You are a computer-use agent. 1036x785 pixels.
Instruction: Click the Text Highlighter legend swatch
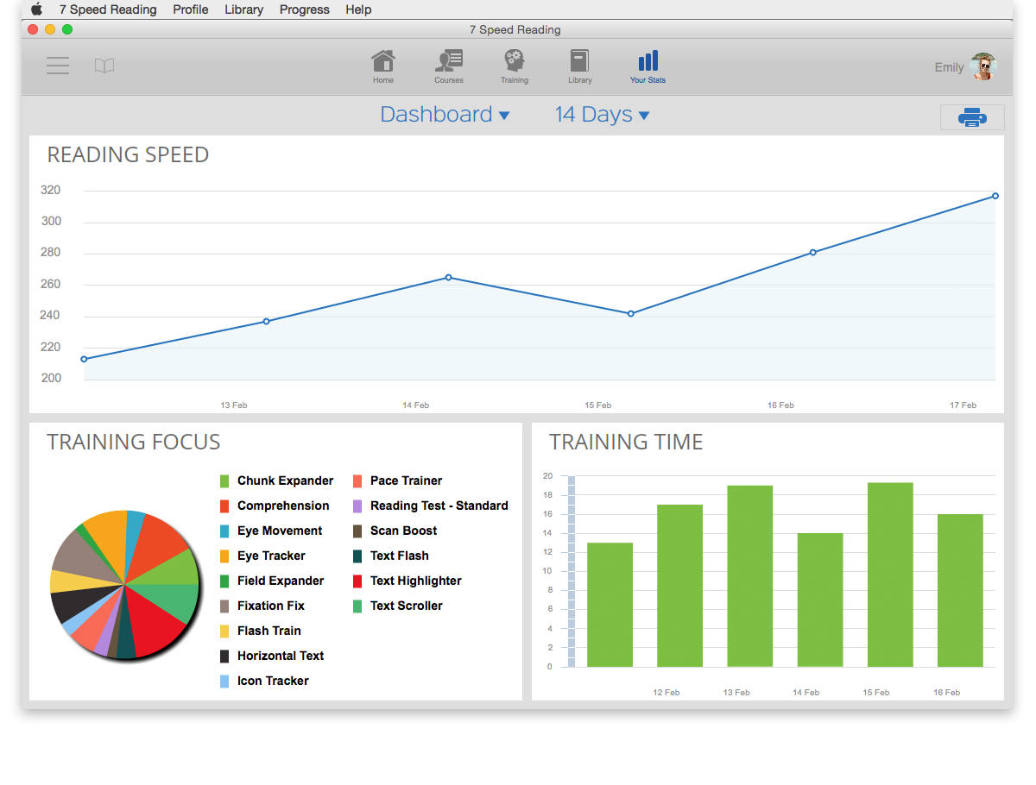[x=357, y=581]
